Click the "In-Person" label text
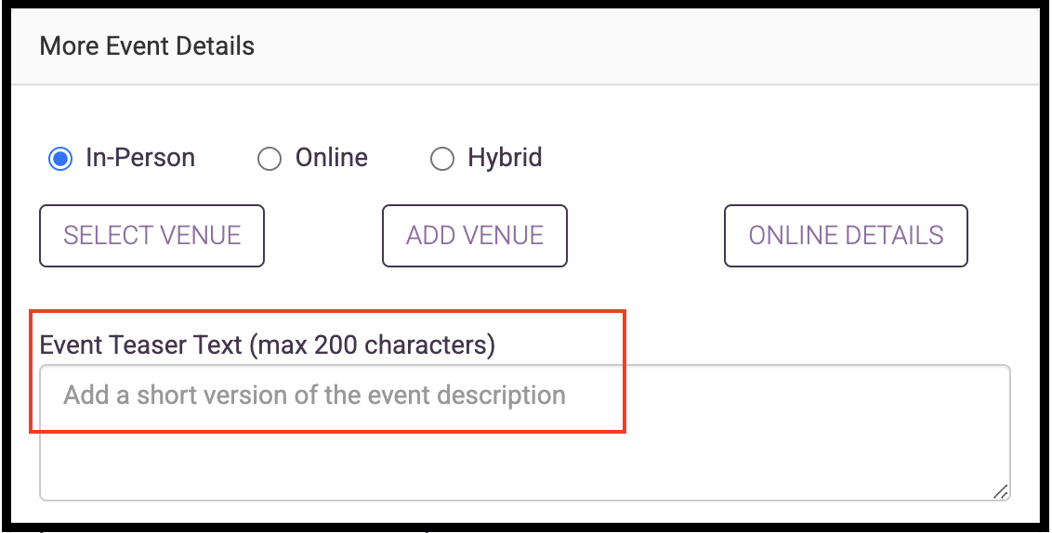 (x=140, y=158)
